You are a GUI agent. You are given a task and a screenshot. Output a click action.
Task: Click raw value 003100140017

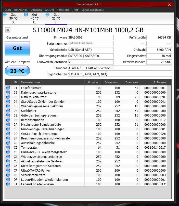point(155,148)
